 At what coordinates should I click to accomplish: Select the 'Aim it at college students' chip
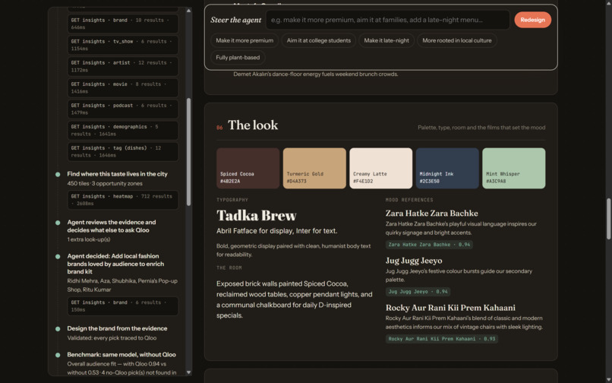point(318,40)
